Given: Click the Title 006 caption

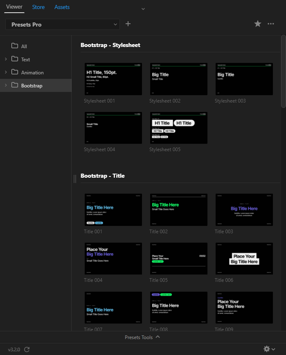Looking at the screenshot, I should 224,280.
